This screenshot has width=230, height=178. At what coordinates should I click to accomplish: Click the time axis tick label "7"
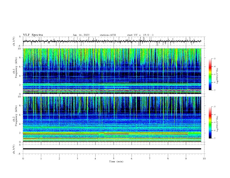point(150,159)
